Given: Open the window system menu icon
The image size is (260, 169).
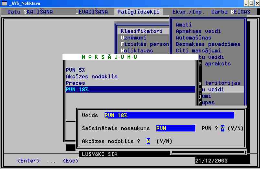Looking at the screenshot, I should point(4,3).
